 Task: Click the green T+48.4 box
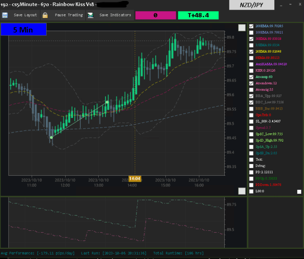coord(198,15)
